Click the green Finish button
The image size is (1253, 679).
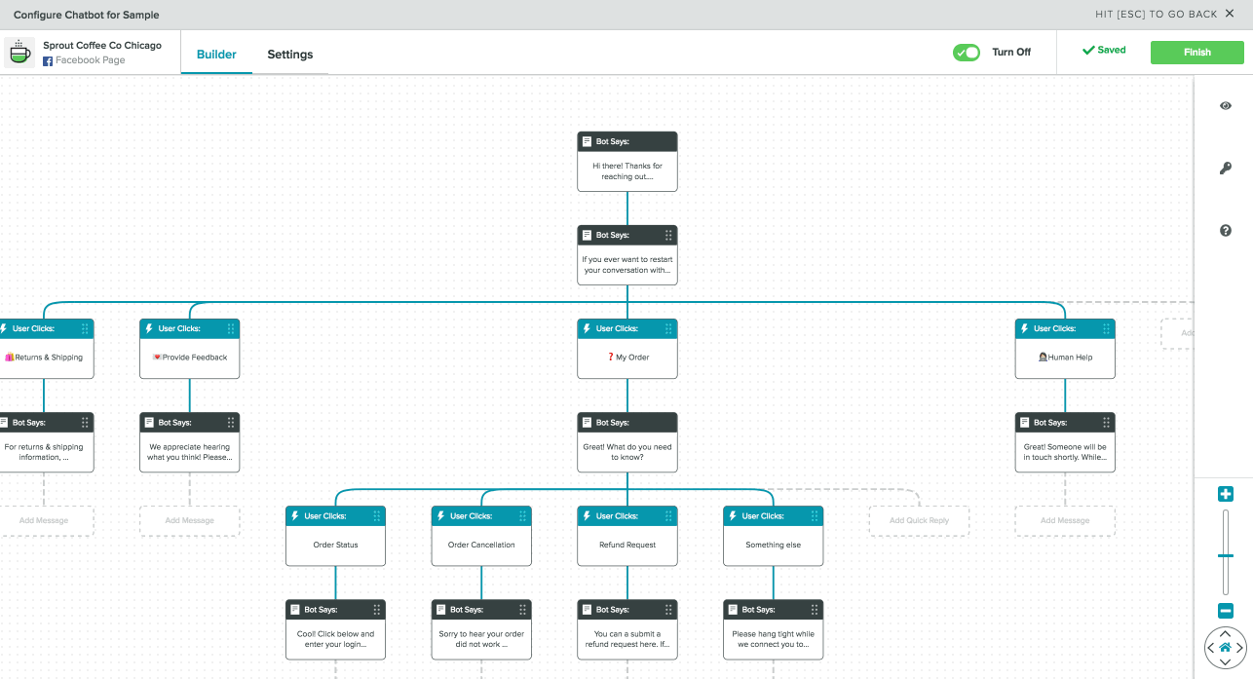click(x=1196, y=52)
